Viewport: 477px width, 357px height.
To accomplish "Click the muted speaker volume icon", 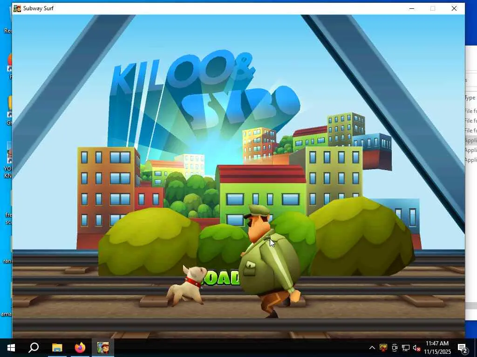I will point(416,348).
